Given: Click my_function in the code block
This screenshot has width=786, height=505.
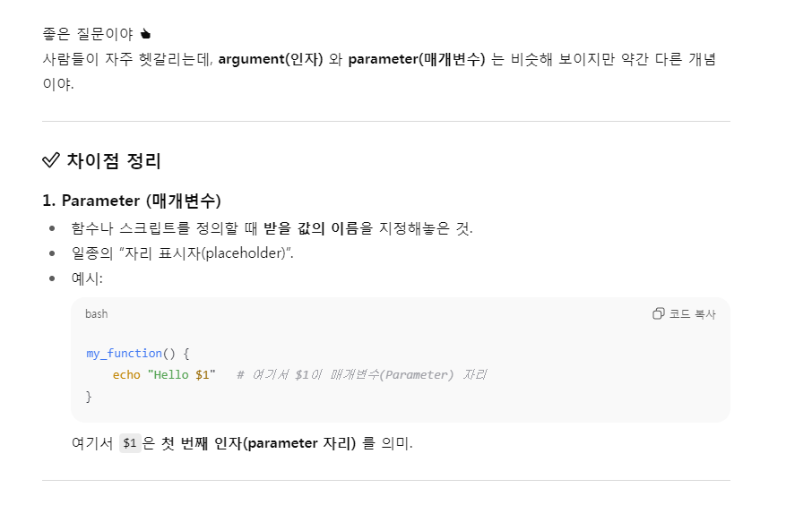Looking at the screenshot, I should coord(124,353).
